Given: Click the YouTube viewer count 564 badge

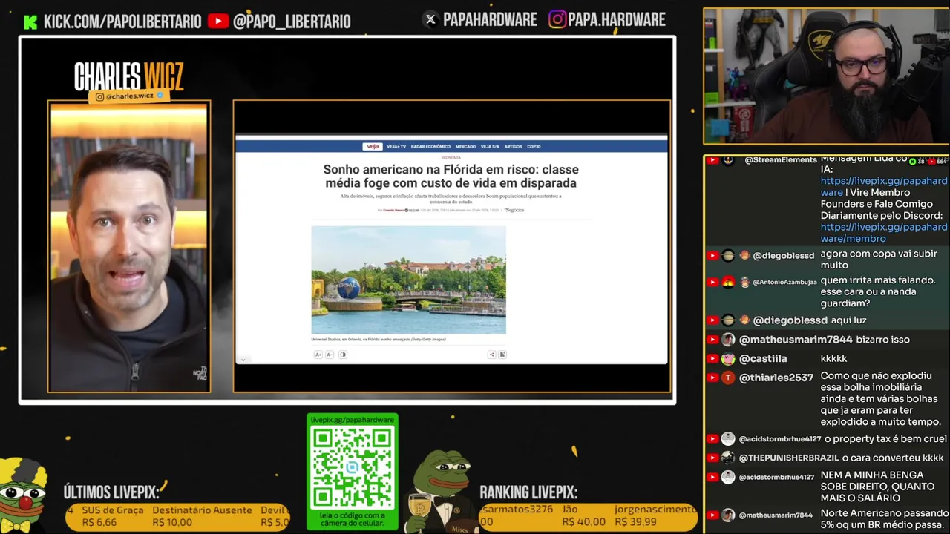Looking at the screenshot, I should point(937,161).
